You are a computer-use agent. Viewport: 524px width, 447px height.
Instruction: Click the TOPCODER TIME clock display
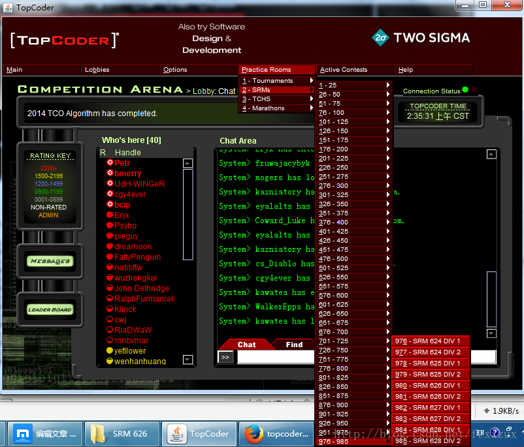coord(438,112)
